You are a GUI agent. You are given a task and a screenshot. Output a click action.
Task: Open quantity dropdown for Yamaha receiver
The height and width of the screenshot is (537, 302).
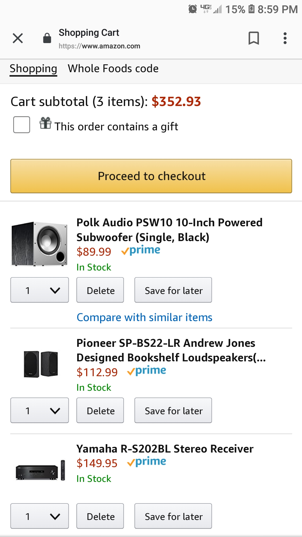[39, 516]
